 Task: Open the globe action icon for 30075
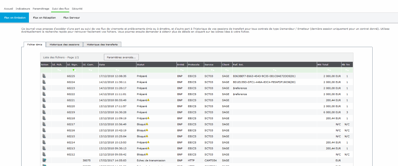(44, 160)
